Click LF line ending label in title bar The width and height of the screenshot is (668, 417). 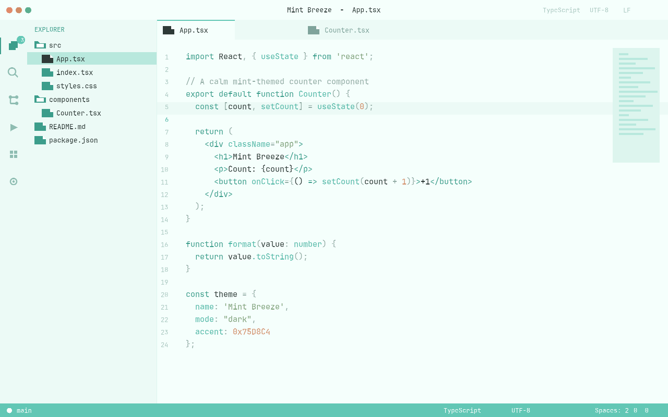pyautogui.click(x=627, y=10)
